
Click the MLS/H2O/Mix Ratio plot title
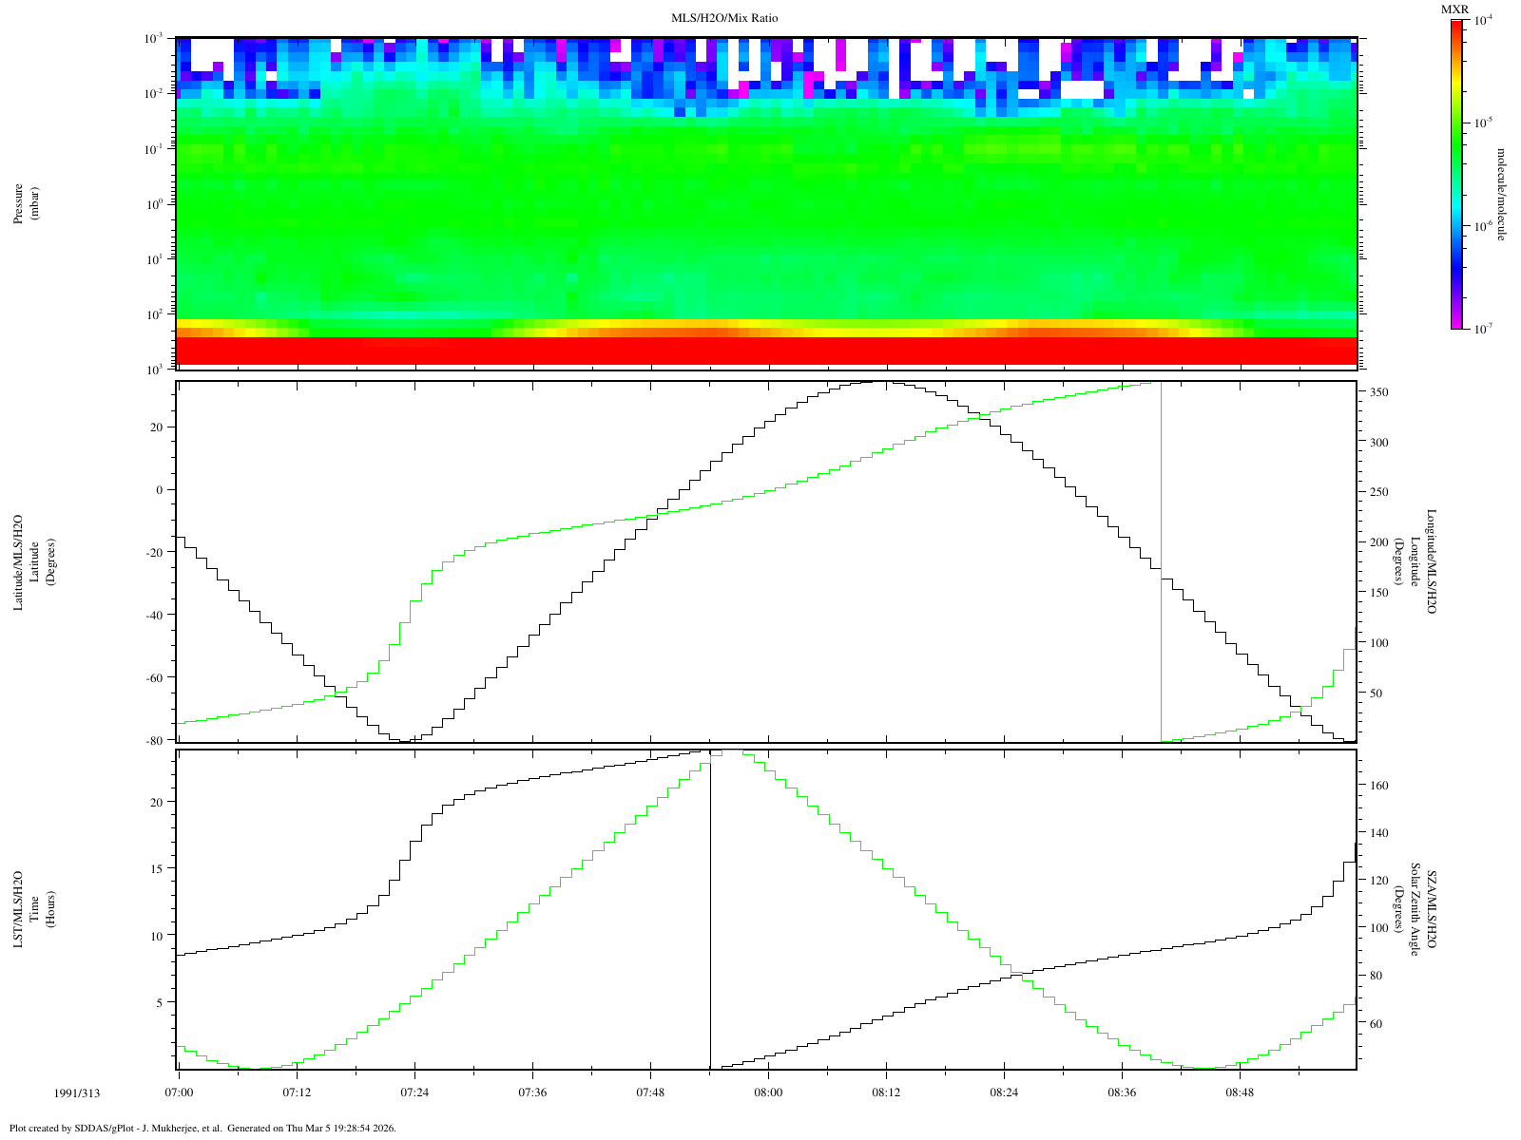coord(724,18)
